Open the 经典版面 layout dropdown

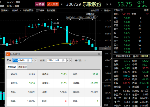click(96, 10)
